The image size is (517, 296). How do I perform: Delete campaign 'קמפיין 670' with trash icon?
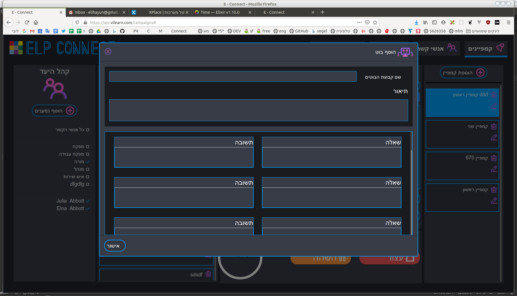pos(494,158)
